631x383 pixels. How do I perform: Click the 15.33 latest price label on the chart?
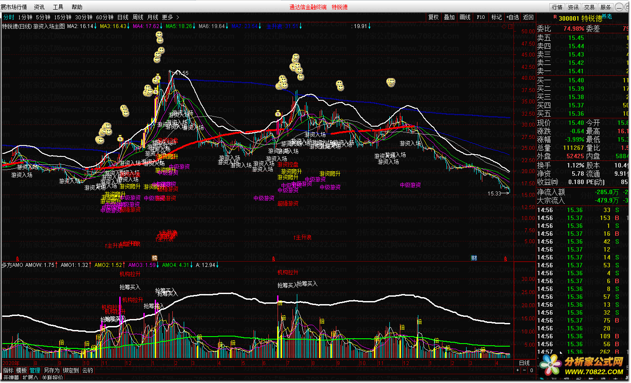pyautogui.click(x=494, y=193)
